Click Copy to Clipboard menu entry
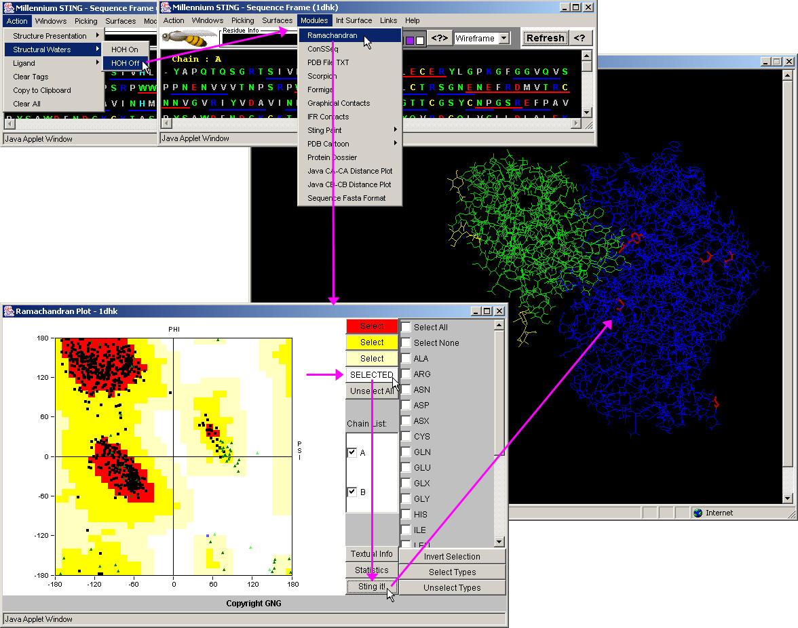 [x=53, y=90]
